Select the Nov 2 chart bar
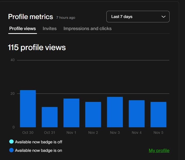This screenshot has width=185, height=160. click(x=93, y=115)
